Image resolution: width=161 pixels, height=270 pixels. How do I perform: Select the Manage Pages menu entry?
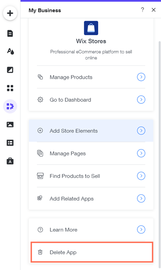91,153
